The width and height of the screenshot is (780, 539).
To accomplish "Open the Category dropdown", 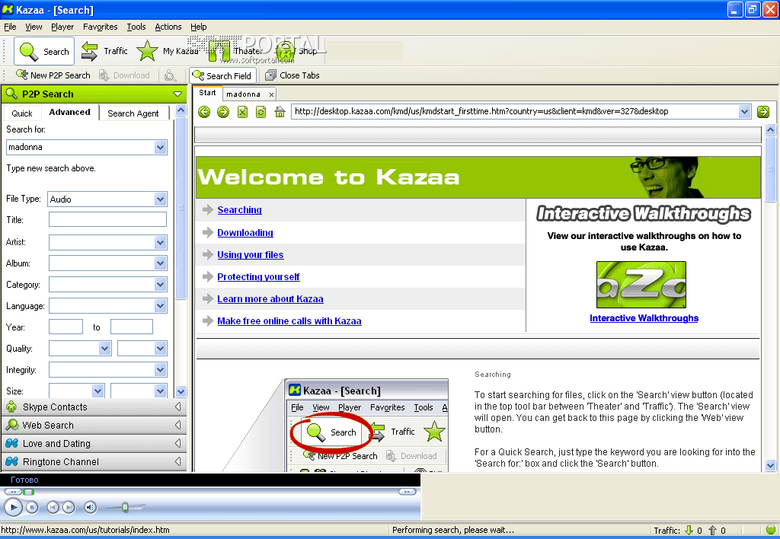I will 160,285.
